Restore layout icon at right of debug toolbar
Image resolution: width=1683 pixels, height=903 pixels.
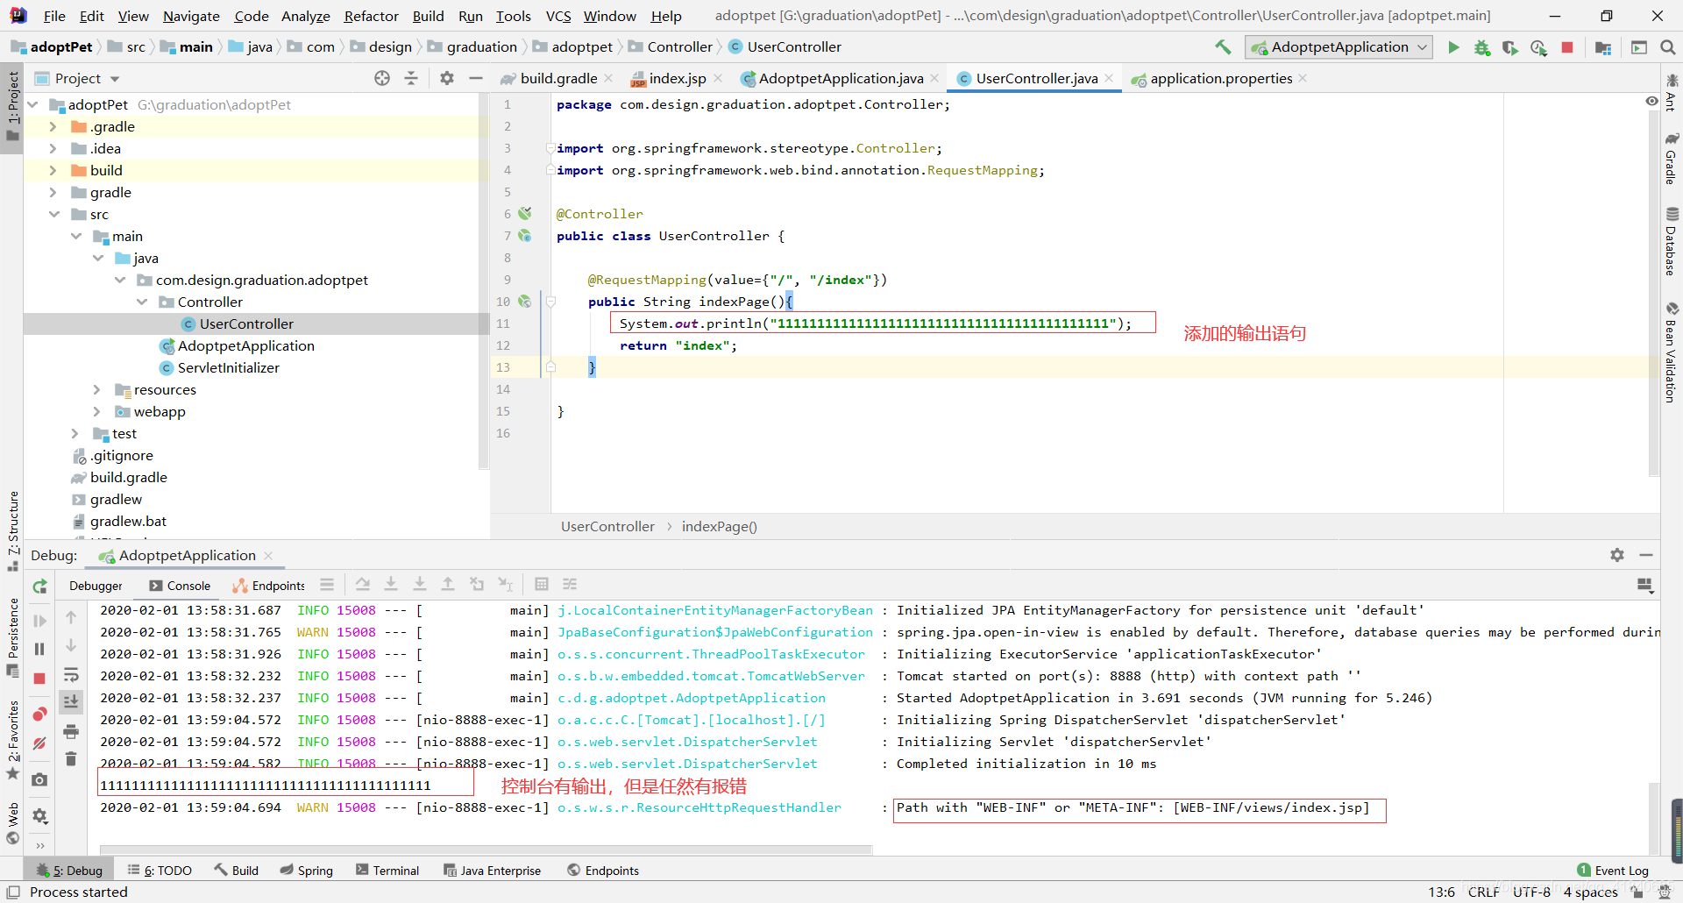[x=1644, y=585]
